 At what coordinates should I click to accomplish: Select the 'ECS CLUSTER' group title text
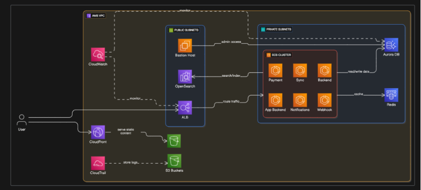coord(282,55)
